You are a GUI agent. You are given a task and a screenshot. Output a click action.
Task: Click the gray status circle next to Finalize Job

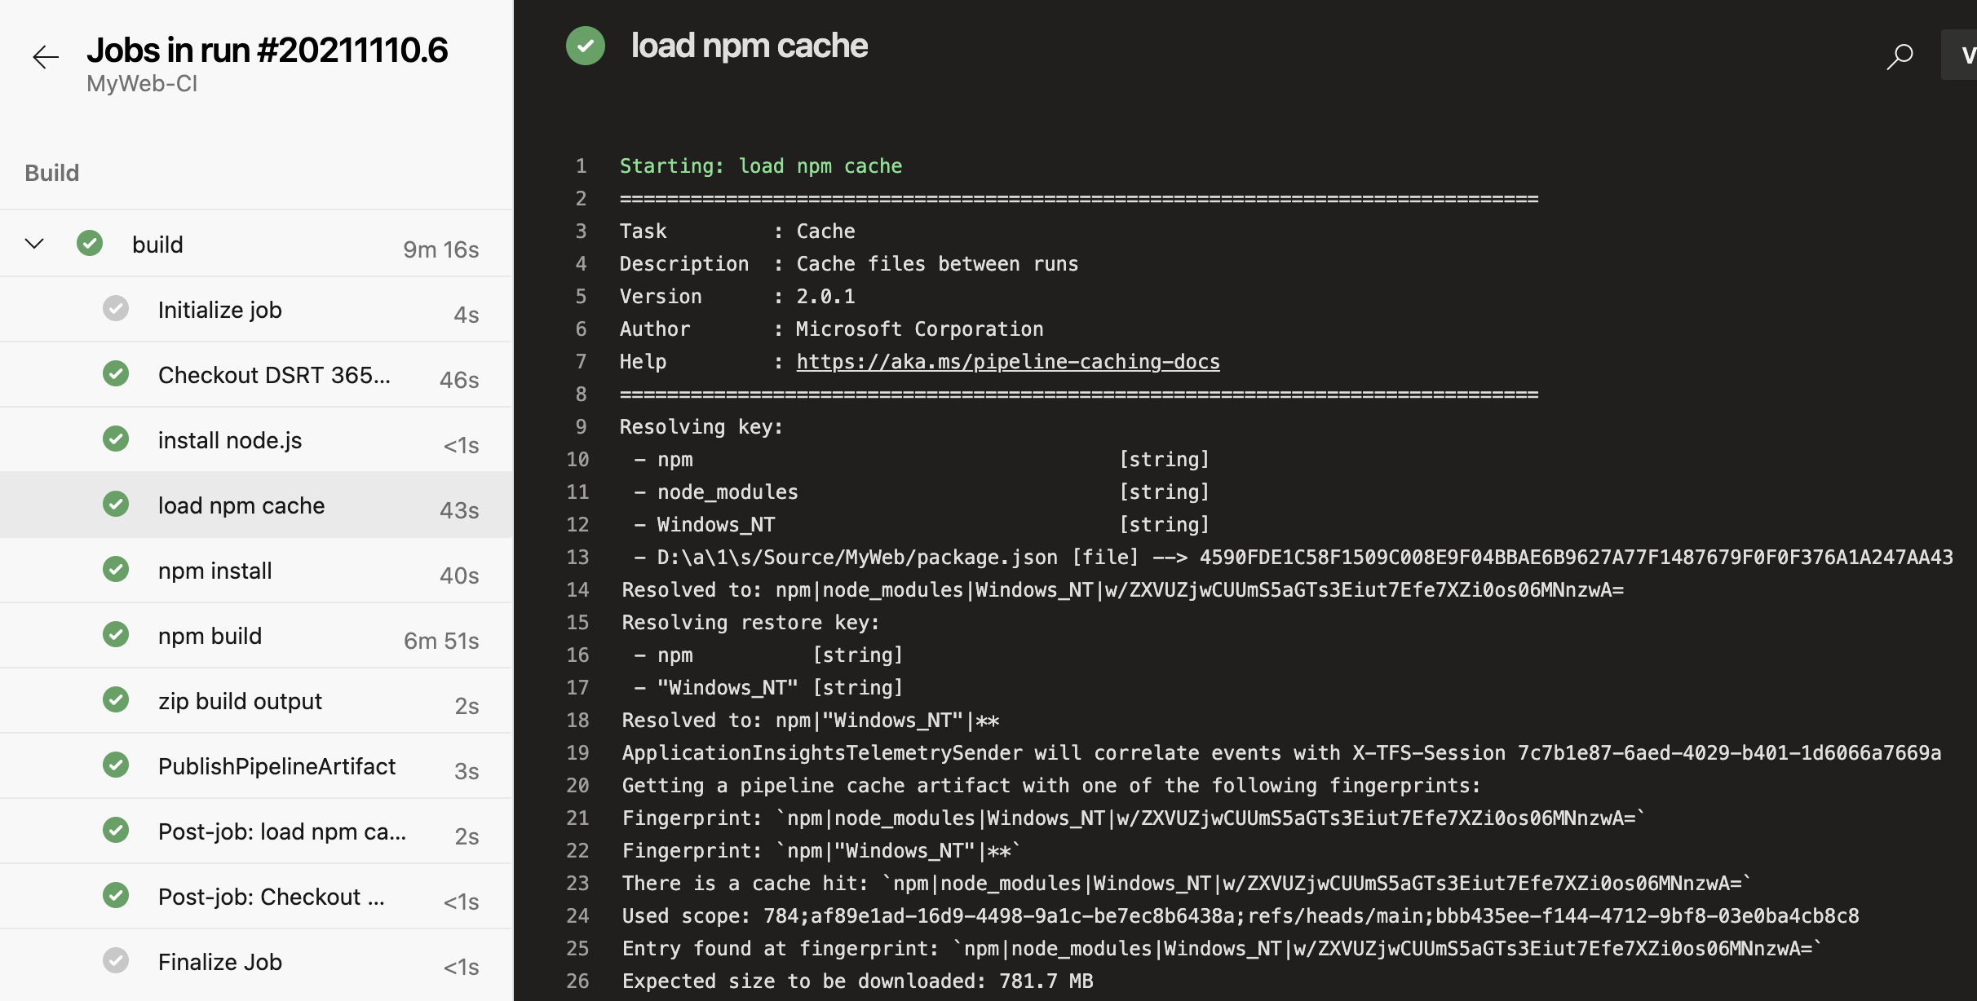(116, 960)
